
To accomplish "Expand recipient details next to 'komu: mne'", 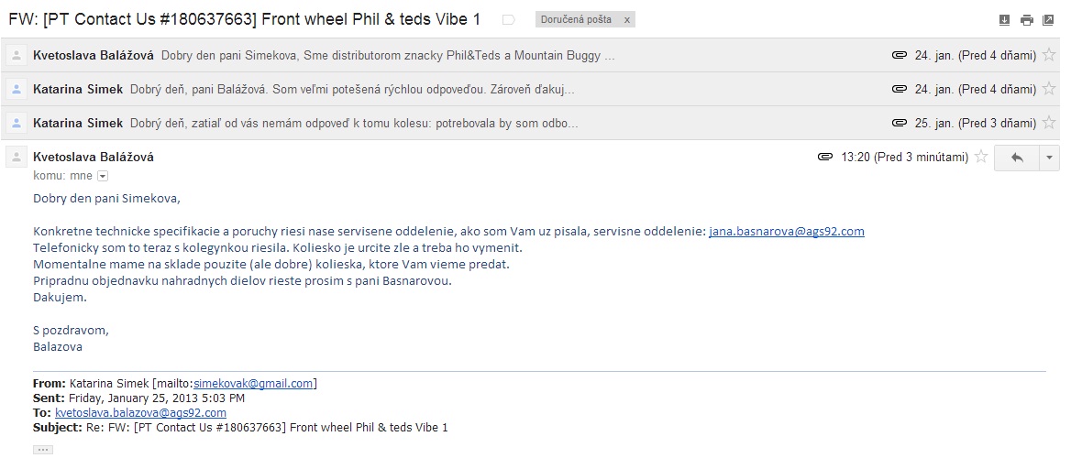I will pos(103,176).
